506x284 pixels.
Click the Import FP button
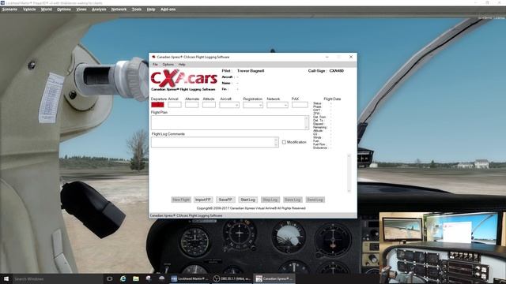(203, 200)
